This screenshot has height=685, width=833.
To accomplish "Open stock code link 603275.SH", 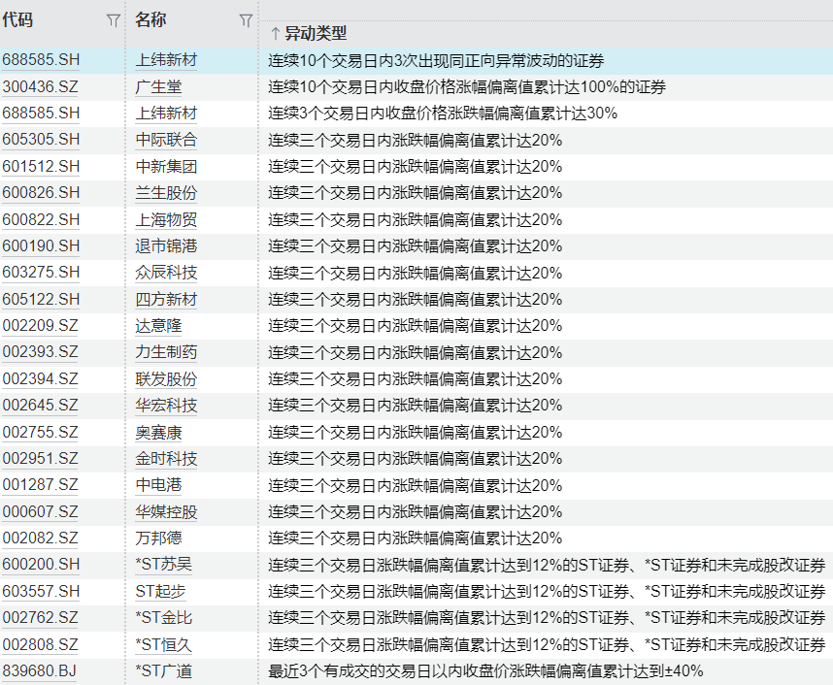I will tap(41, 273).
